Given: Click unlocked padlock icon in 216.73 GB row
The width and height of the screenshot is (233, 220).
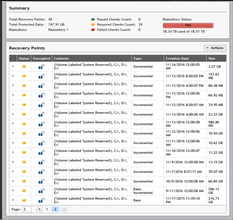Looking at the screenshot, I should pos(42,201).
